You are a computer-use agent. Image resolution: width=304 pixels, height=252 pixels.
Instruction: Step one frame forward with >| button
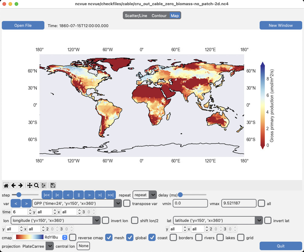pos(100,195)
